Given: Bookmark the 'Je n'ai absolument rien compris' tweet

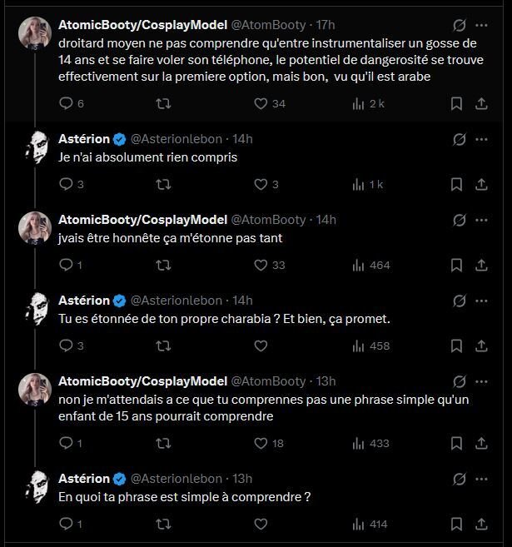Looking at the screenshot, I should tap(456, 184).
